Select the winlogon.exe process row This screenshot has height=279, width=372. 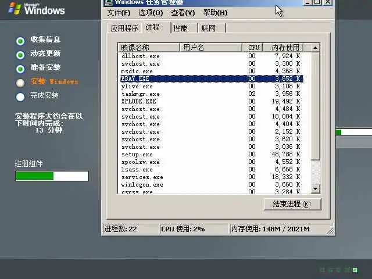click(x=212, y=185)
